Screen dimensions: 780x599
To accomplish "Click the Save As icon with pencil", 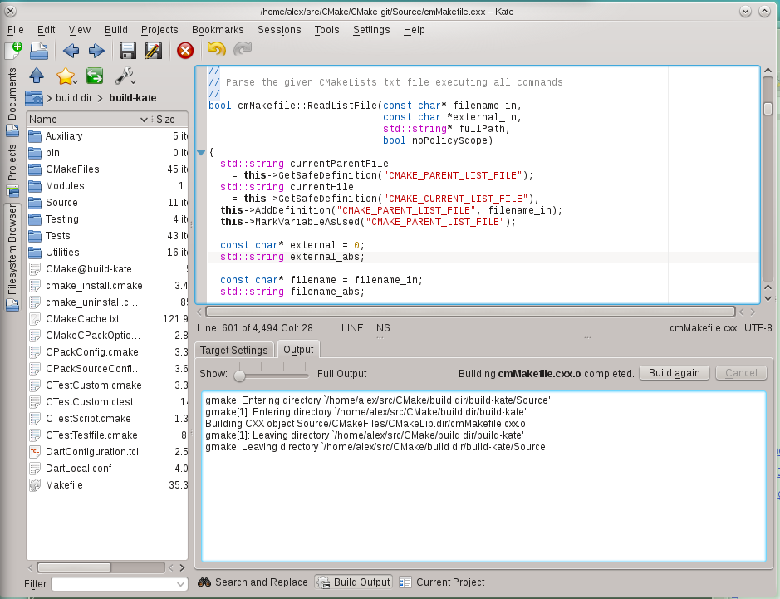I will tap(153, 51).
